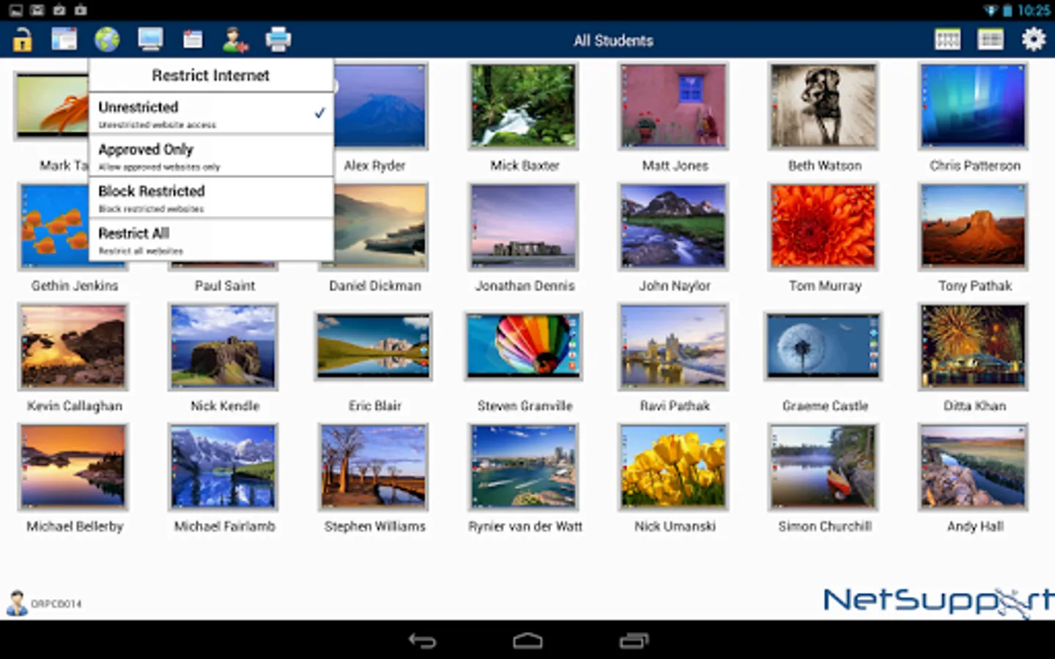This screenshot has width=1055, height=659.
Task: Select Graeme Castle's dandelion thumbnail
Action: click(823, 346)
